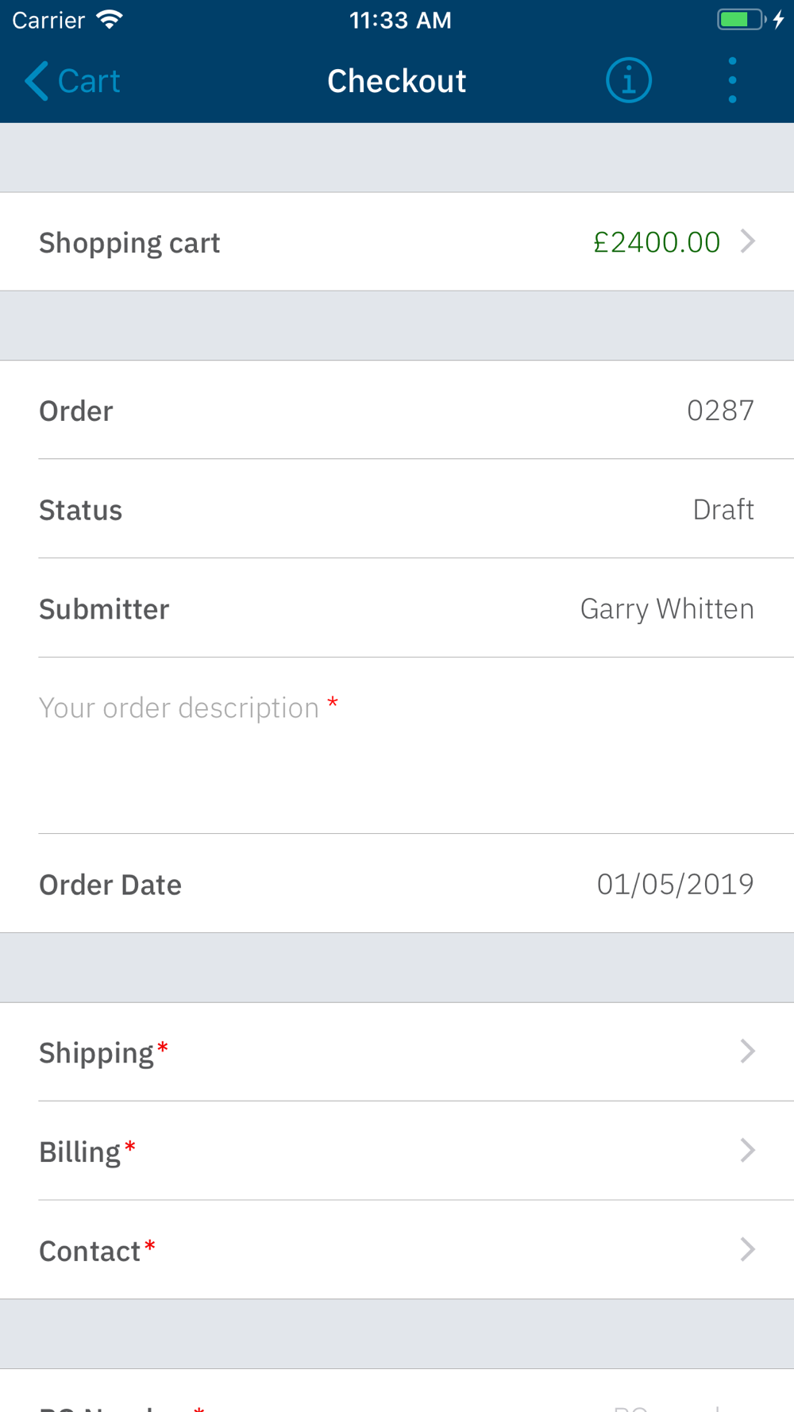Screen dimensions: 794x1412
Task: Open Shopping cart row
Action: click(397, 241)
